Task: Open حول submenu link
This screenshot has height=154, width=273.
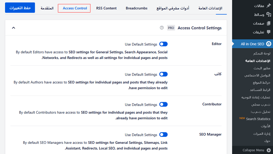Action: (267, 141)
